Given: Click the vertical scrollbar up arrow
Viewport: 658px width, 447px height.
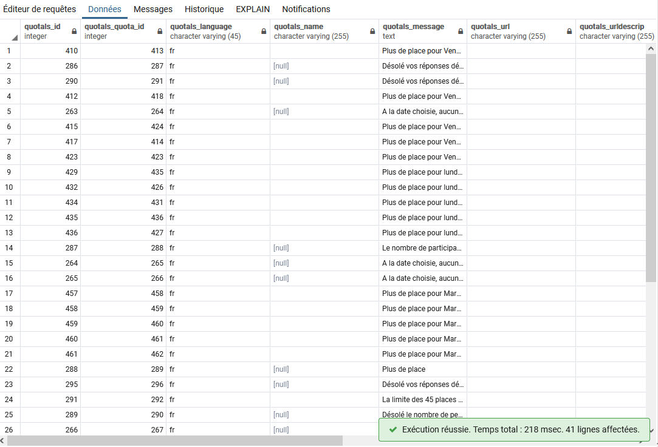Looking at the screenshot, I should [651, 49].
